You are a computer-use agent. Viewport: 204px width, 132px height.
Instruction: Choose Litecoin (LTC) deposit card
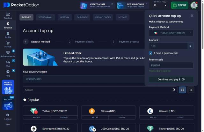pyautogui.click(x=167, y=113)
